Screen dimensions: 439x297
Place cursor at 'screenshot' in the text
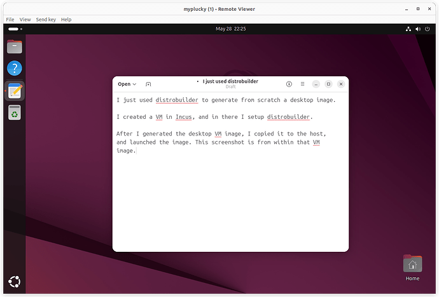pyautogui.click(x=228, y=142)
